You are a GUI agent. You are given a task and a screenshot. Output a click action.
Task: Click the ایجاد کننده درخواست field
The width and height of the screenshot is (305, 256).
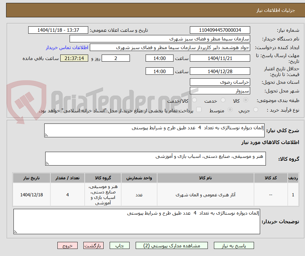(170, 47)
